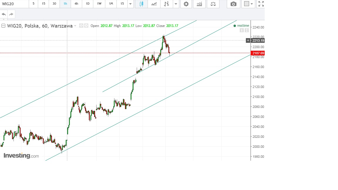Click the plus button beside 2213.19

click(248, 40)
